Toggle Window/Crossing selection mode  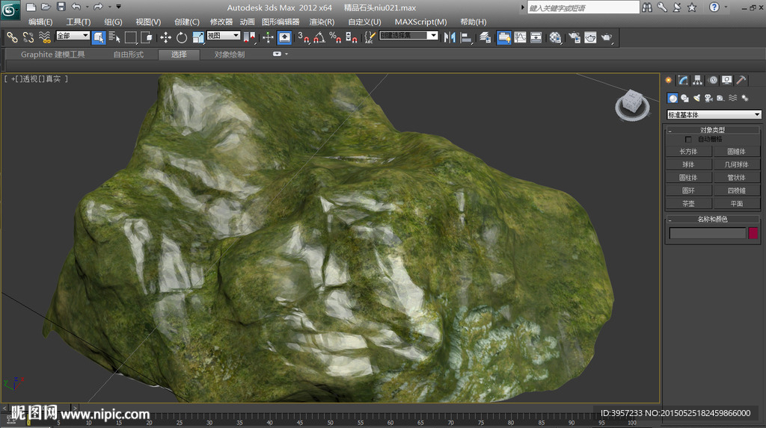tap(146, 37)
